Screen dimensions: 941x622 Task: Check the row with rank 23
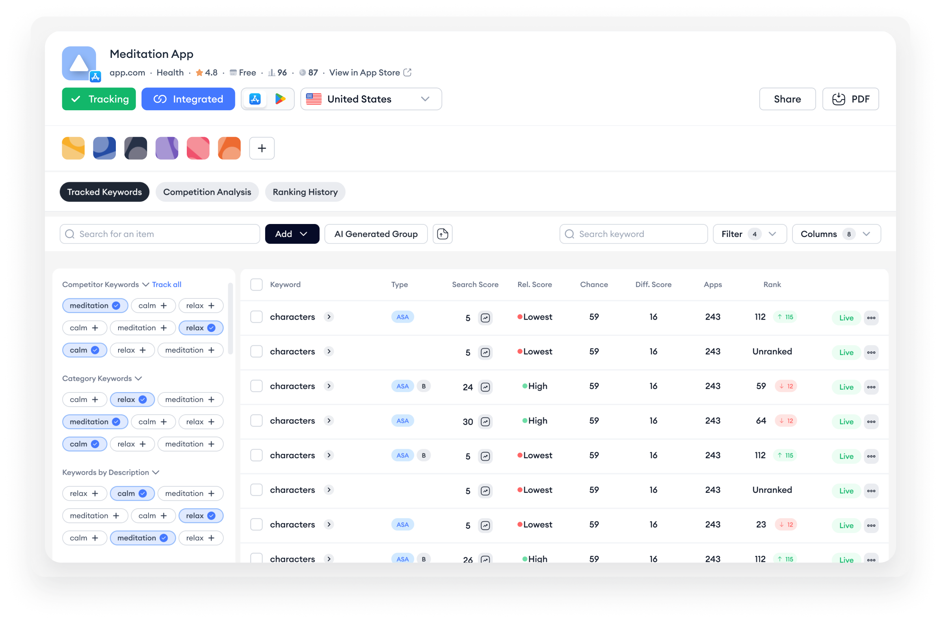[257, 525]
